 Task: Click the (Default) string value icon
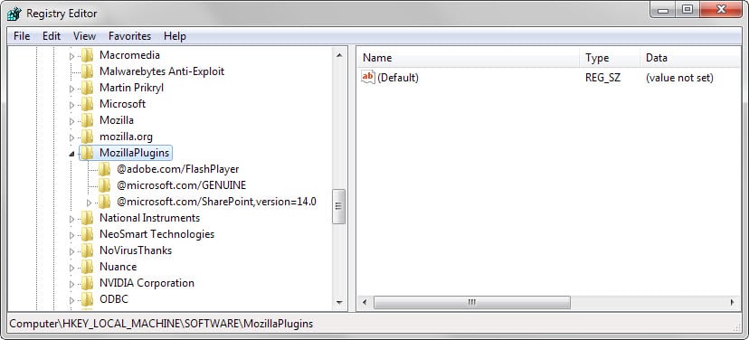pos(368,77)
